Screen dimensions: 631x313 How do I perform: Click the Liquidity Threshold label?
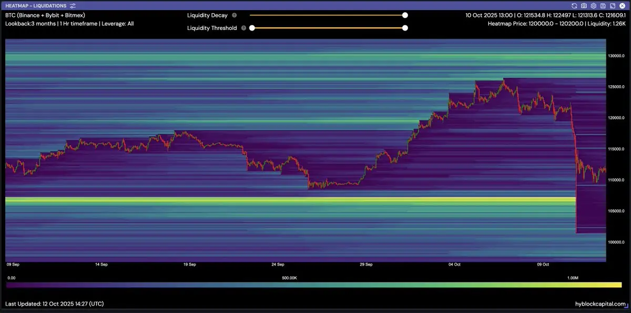click(x=212, y=28)
